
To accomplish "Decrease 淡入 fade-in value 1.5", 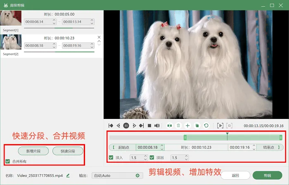I will [145, 159].
